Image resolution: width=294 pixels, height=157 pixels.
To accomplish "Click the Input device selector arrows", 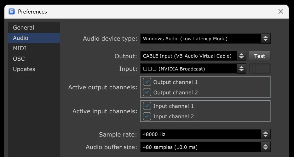I will coord(241,69).
